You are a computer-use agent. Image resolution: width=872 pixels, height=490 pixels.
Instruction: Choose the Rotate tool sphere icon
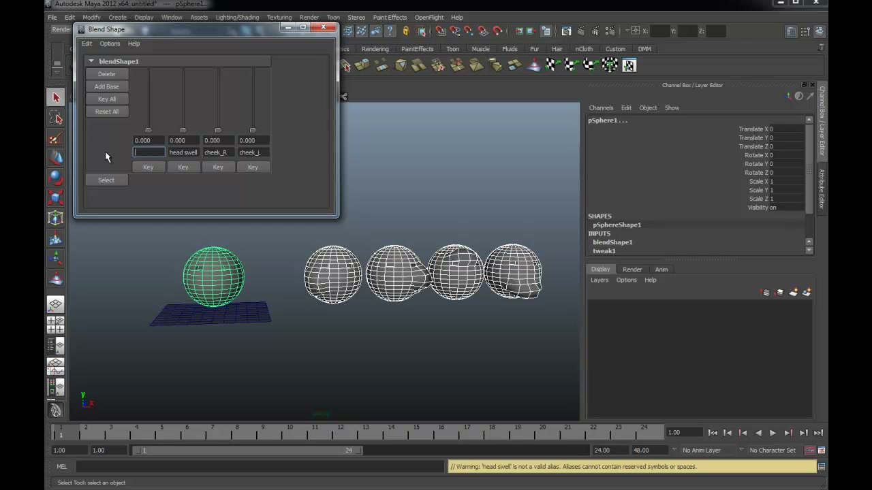click(56, 178)
